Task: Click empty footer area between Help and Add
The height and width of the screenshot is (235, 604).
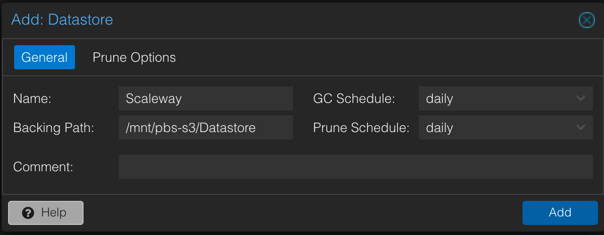Action: (302, 213)
